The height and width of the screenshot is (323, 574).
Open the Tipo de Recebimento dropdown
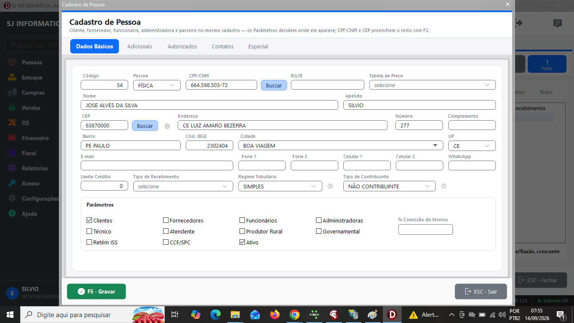[183, 186]
